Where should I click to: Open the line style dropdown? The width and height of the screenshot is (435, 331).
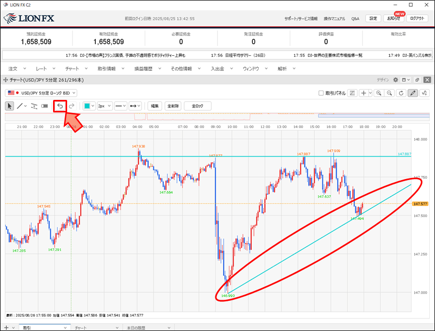[121, 106]
